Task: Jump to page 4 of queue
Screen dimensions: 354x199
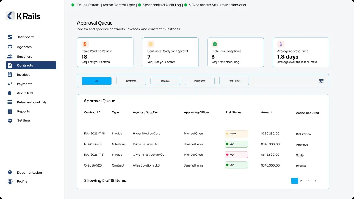Action: pyautogui.click(x=315, y=181)
